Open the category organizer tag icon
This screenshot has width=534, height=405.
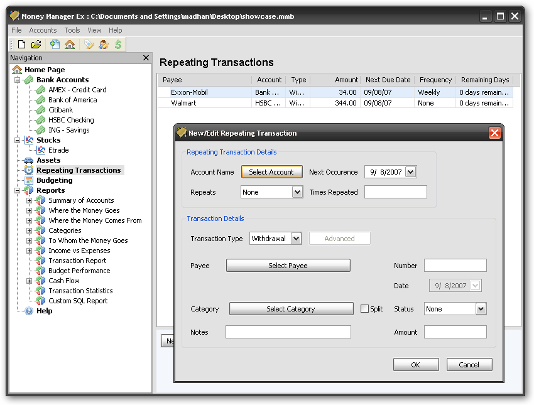[x=89, y=45]
